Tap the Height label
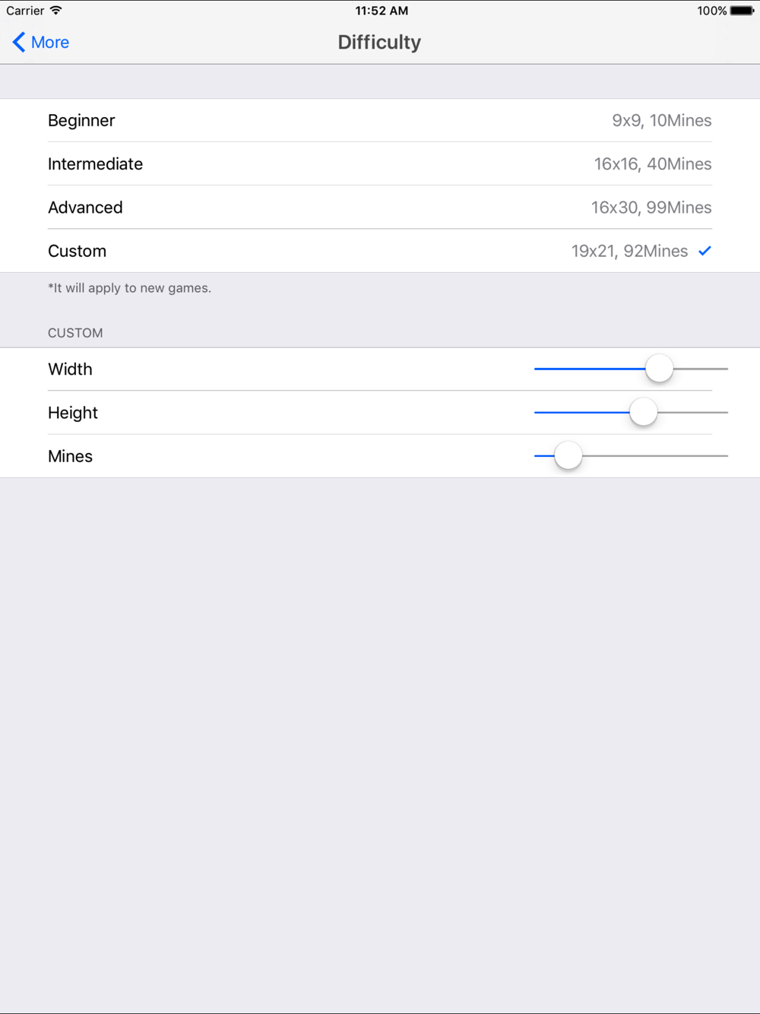This screenshot has height=1014, width=760. point(73,413)
